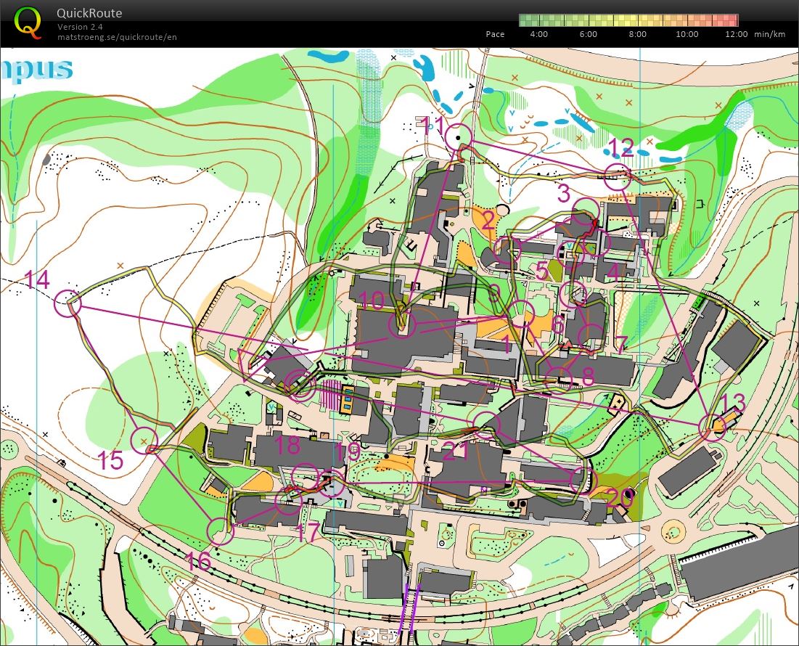
Task: Click the pace color gradient scale
Action: 628,20
